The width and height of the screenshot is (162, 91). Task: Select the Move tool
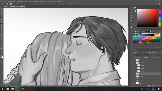(2, 9)
